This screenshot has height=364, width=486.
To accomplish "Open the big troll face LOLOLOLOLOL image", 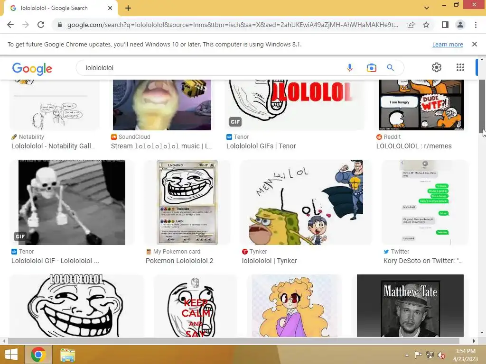I will [x=76, y=306].
